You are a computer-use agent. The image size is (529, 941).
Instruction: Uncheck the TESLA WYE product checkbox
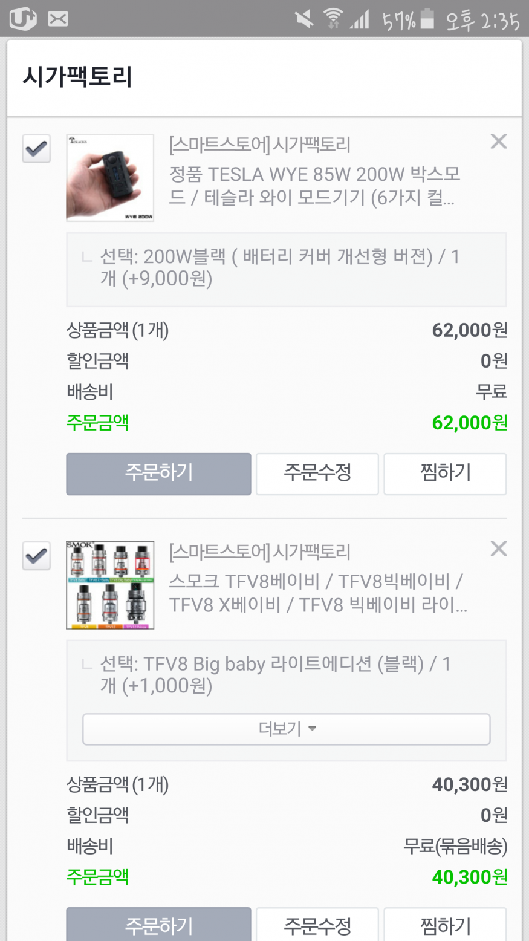(36, 149)
